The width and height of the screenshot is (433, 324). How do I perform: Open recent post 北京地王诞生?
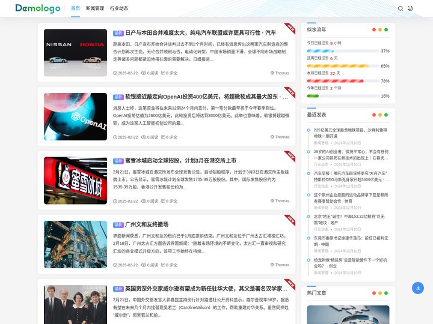[349, 220]
